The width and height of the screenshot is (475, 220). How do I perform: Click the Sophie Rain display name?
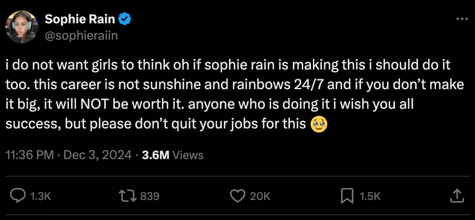[x=80, y=19]
